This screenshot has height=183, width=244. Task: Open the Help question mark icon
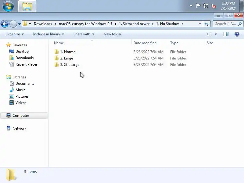(x=237, y=34)
